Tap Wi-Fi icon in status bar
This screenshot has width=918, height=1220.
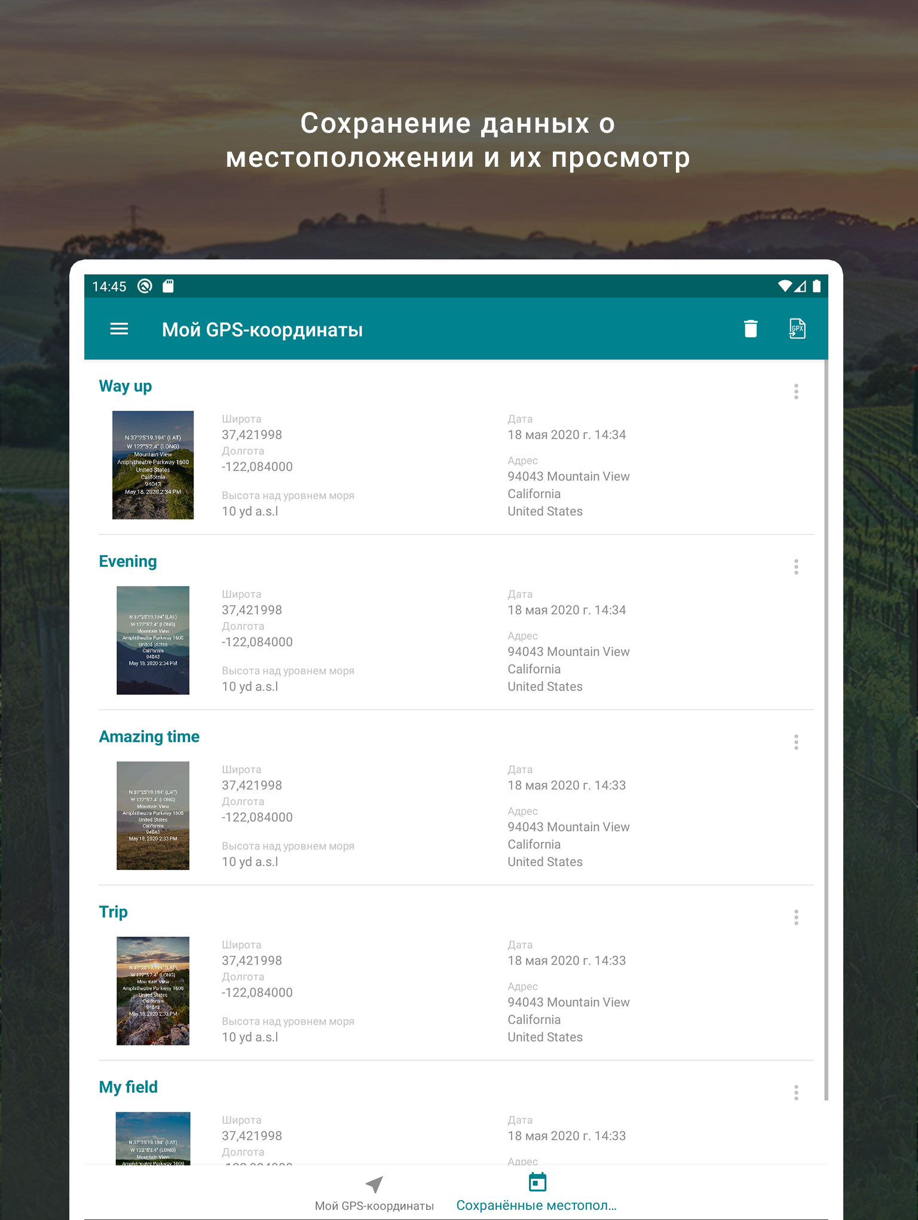click(785, 286)
